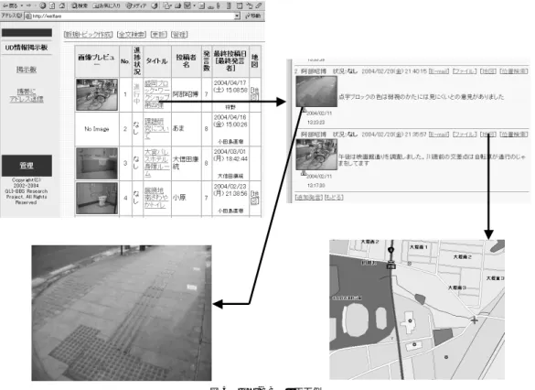Screen dimensions: 535x390
Task: Click the Edit page icon in toolbar
Action: [187, 5]
